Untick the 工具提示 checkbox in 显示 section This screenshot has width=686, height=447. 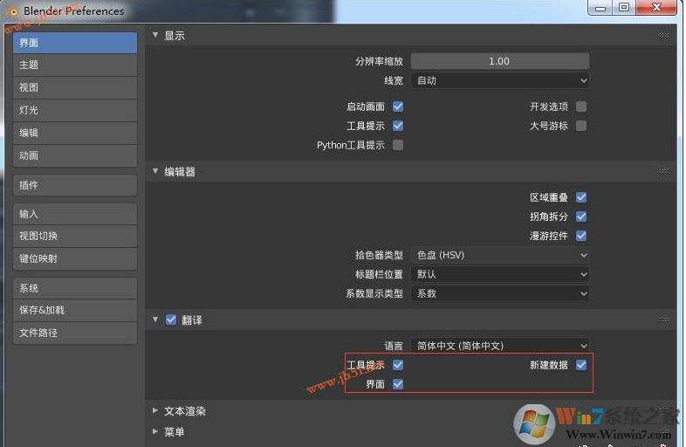pos(398,126)
